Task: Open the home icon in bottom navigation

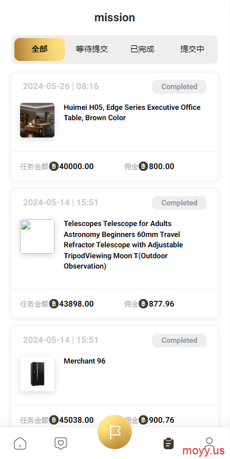Action: 20,443
